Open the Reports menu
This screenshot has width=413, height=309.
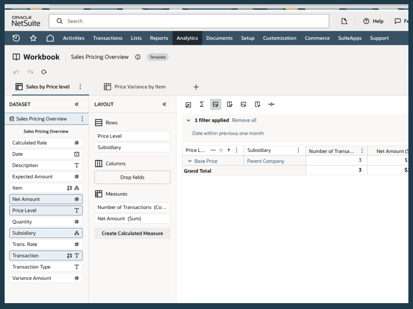[159, 38]
